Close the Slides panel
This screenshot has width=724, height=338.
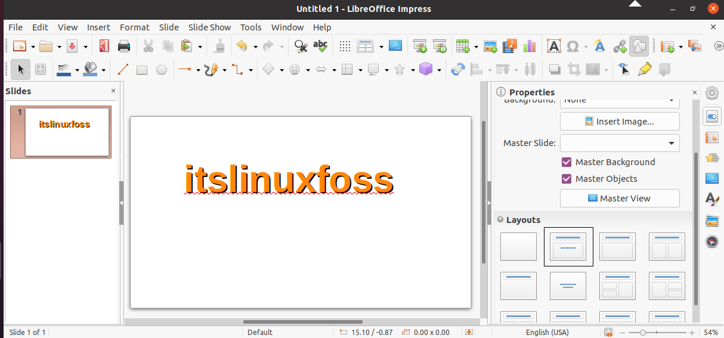tap(113, 91)
